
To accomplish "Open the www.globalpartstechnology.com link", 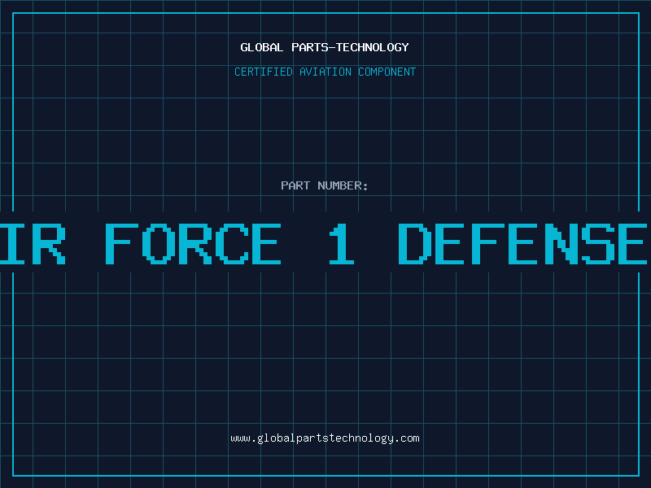I will (325, 438).
